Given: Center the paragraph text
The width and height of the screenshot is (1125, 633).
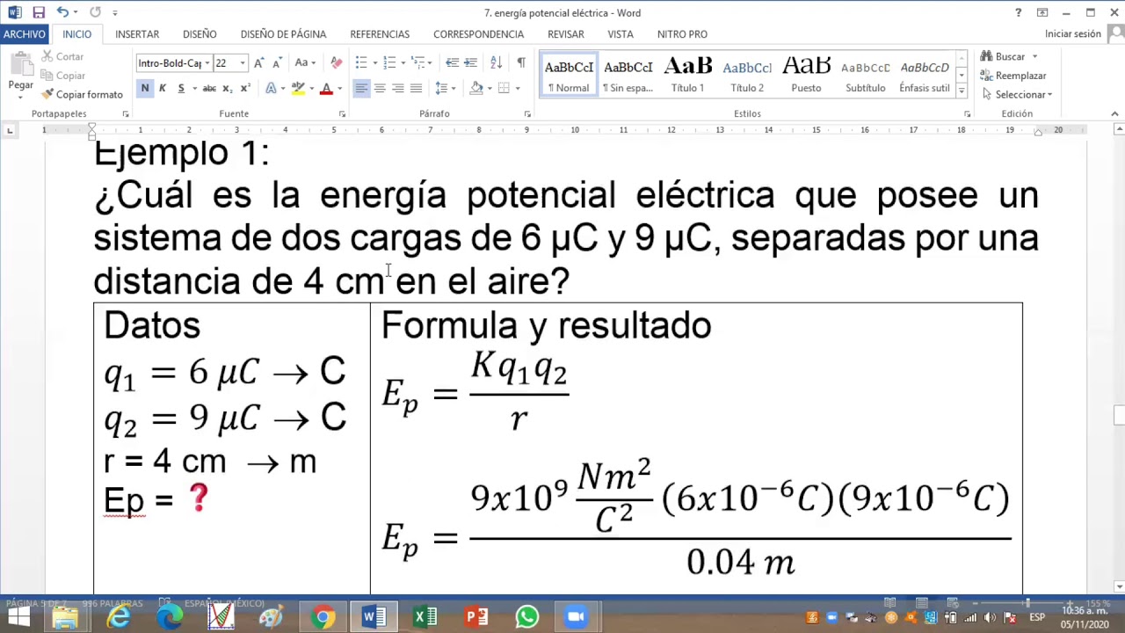Looking at the screenshot, I should pos(380,88).
